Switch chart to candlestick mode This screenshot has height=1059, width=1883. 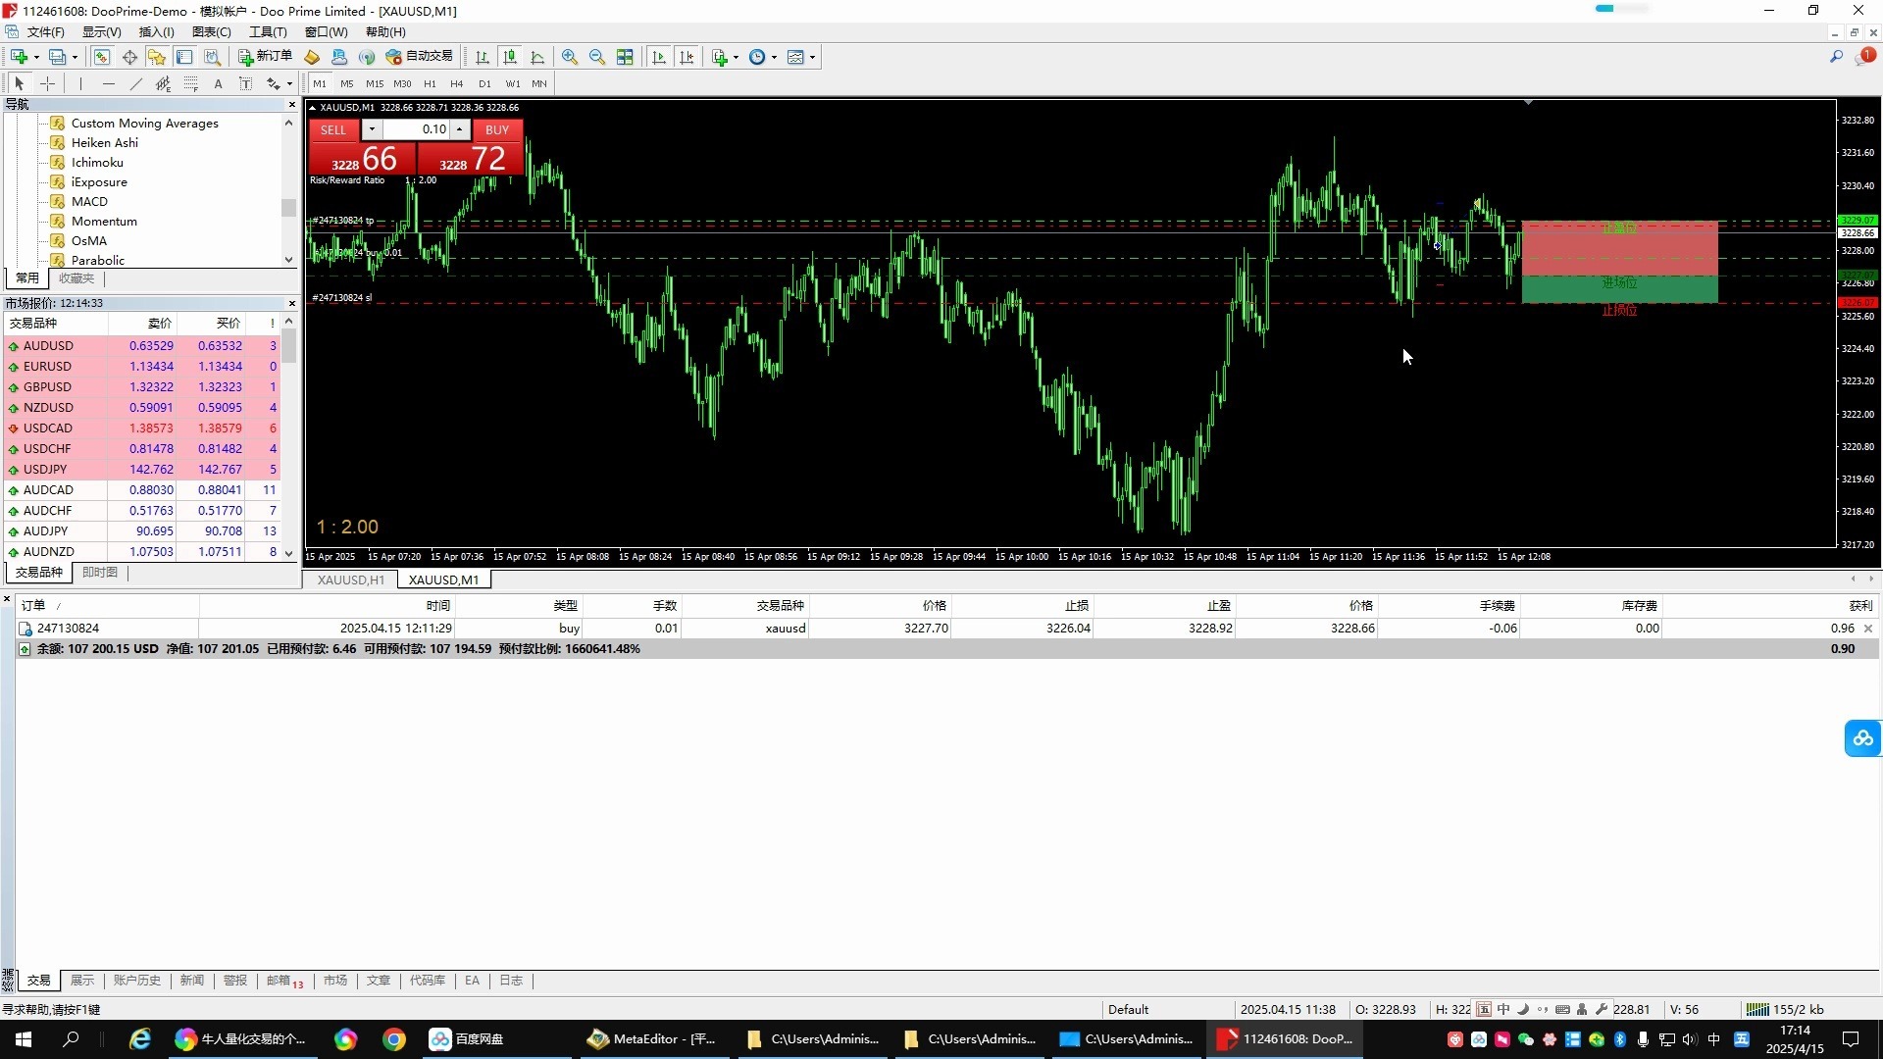[510, 57]
